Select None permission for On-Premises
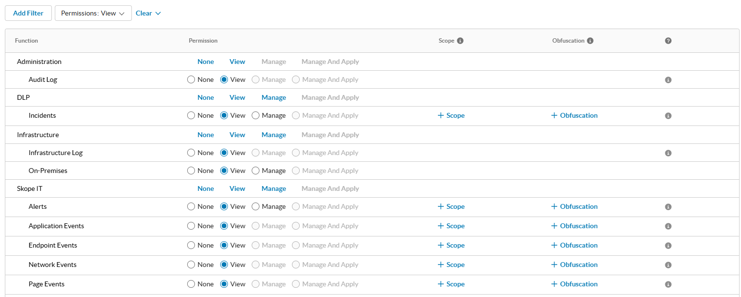Image resolution: width=741 pixels, height=297 pixels. coord(191,171)
